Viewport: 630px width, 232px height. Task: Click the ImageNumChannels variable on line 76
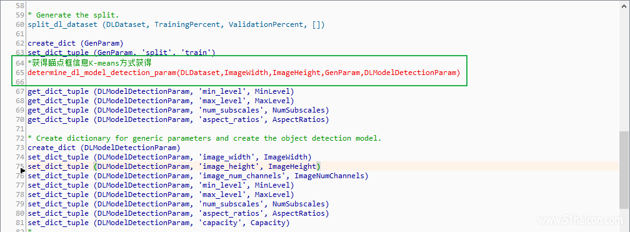coord(329,176)
